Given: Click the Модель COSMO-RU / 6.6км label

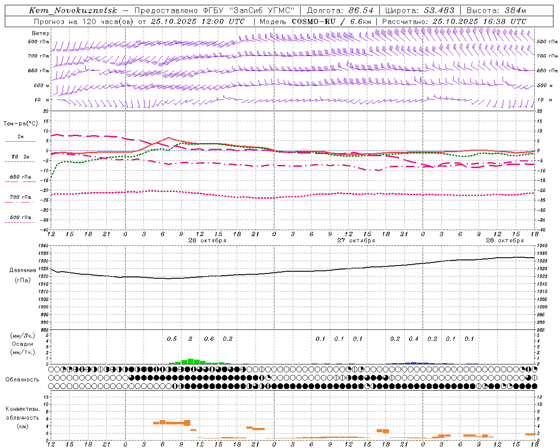Looking at the screenshot, I should click(x=315, y=21).
